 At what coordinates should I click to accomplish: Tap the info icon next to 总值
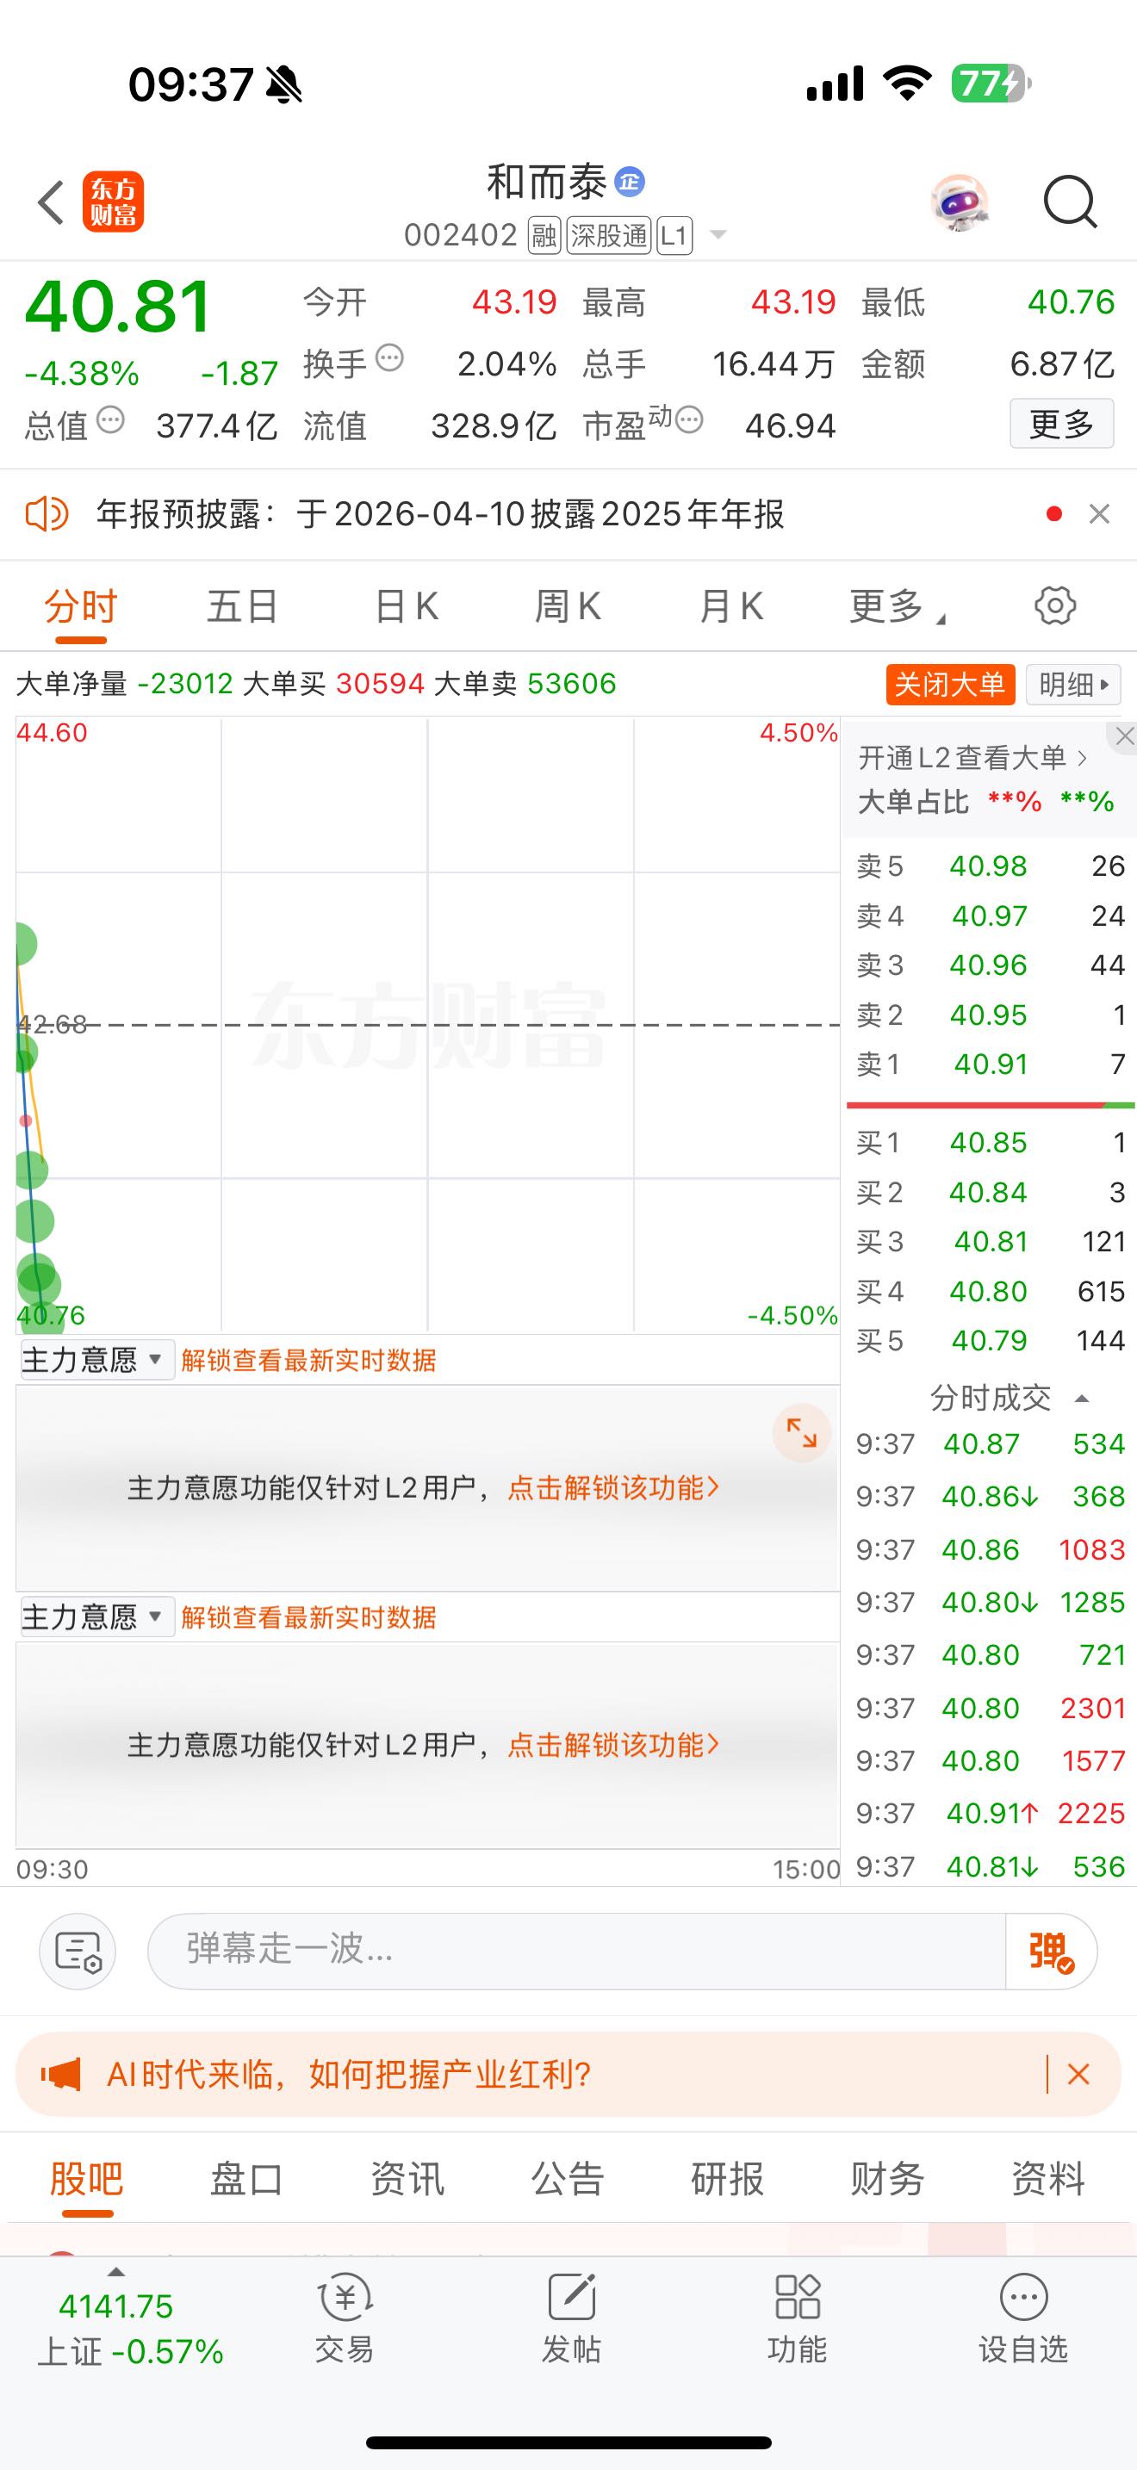pyautogui.click(x=110, y=420)
